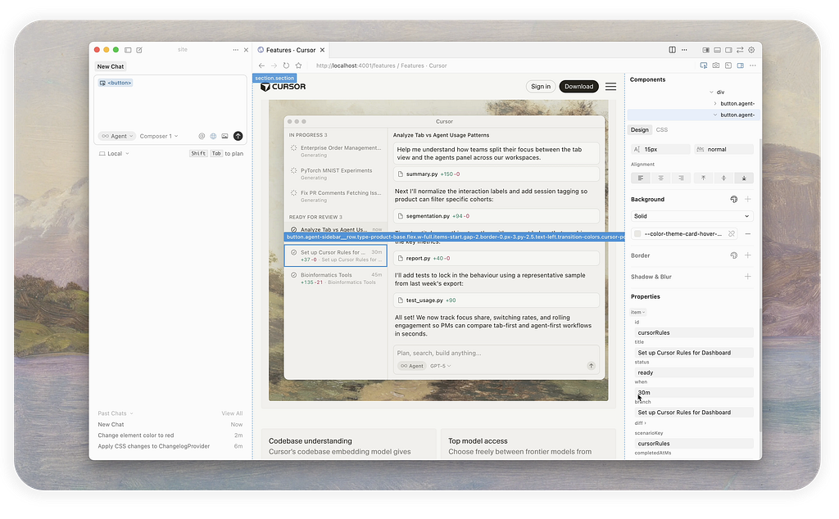Add a Shadow & Blur effect with plus
This screenshot has width=839, height=519.
tap(748, 277)
